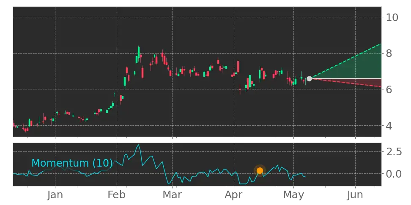Viewport: 411px width, 205px height.
Task: Click the white current-price dot
Action: [309, 78]
